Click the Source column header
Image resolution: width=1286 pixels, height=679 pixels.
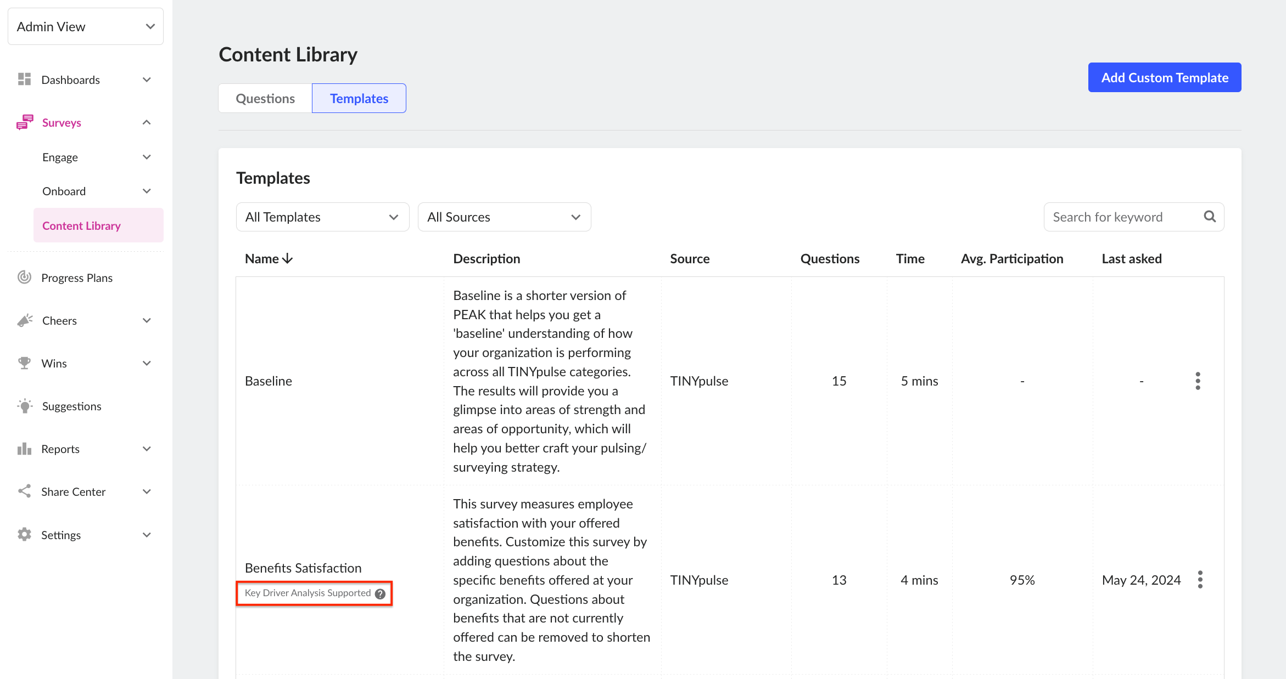tap(690, 259)
